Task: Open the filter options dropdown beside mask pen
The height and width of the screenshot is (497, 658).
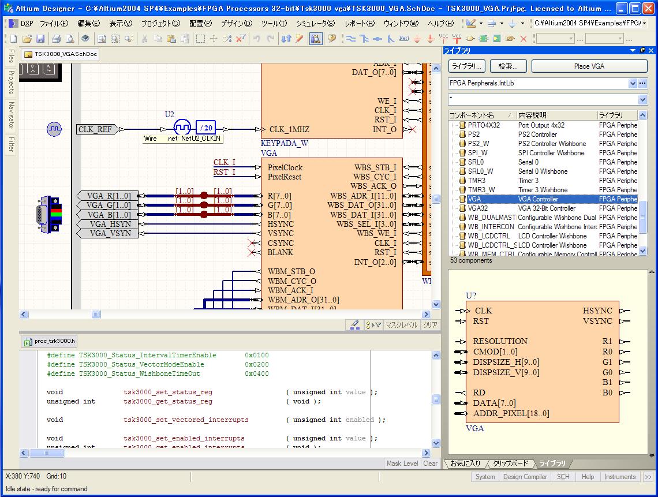Action: (x=373, y=325)
